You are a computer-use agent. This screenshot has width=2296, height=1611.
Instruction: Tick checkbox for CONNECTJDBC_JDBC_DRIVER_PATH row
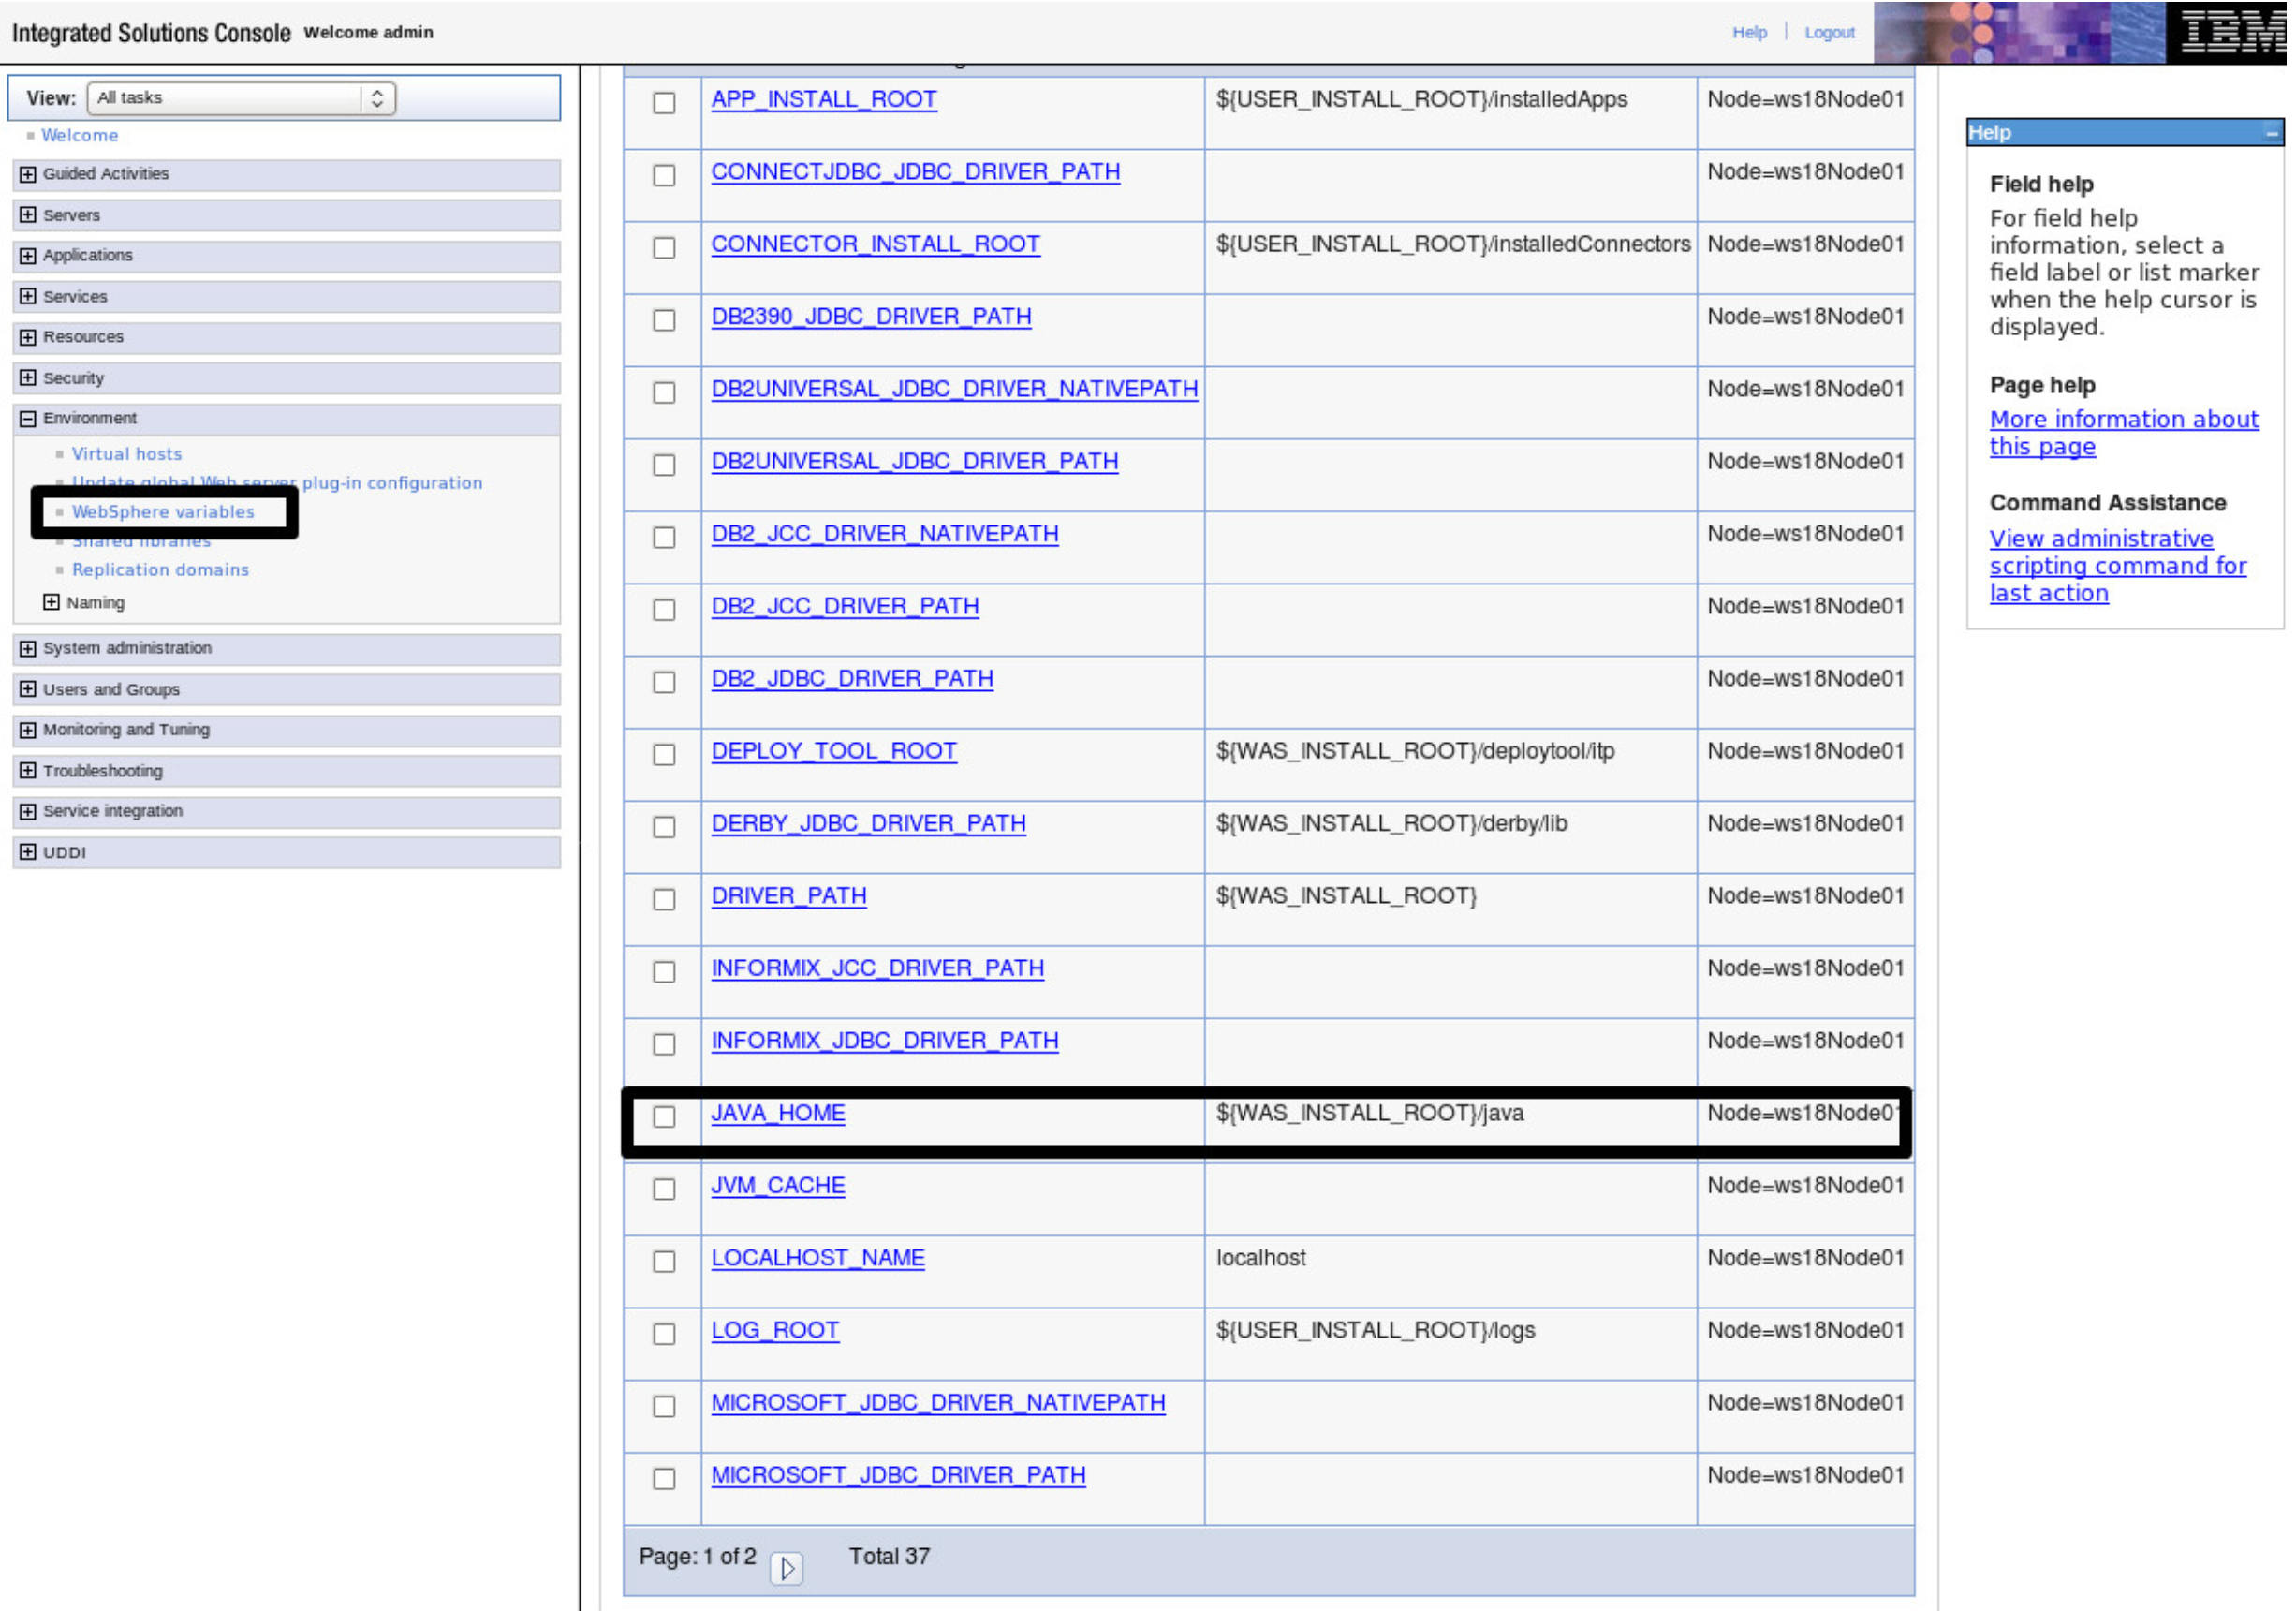coord(664,175)
